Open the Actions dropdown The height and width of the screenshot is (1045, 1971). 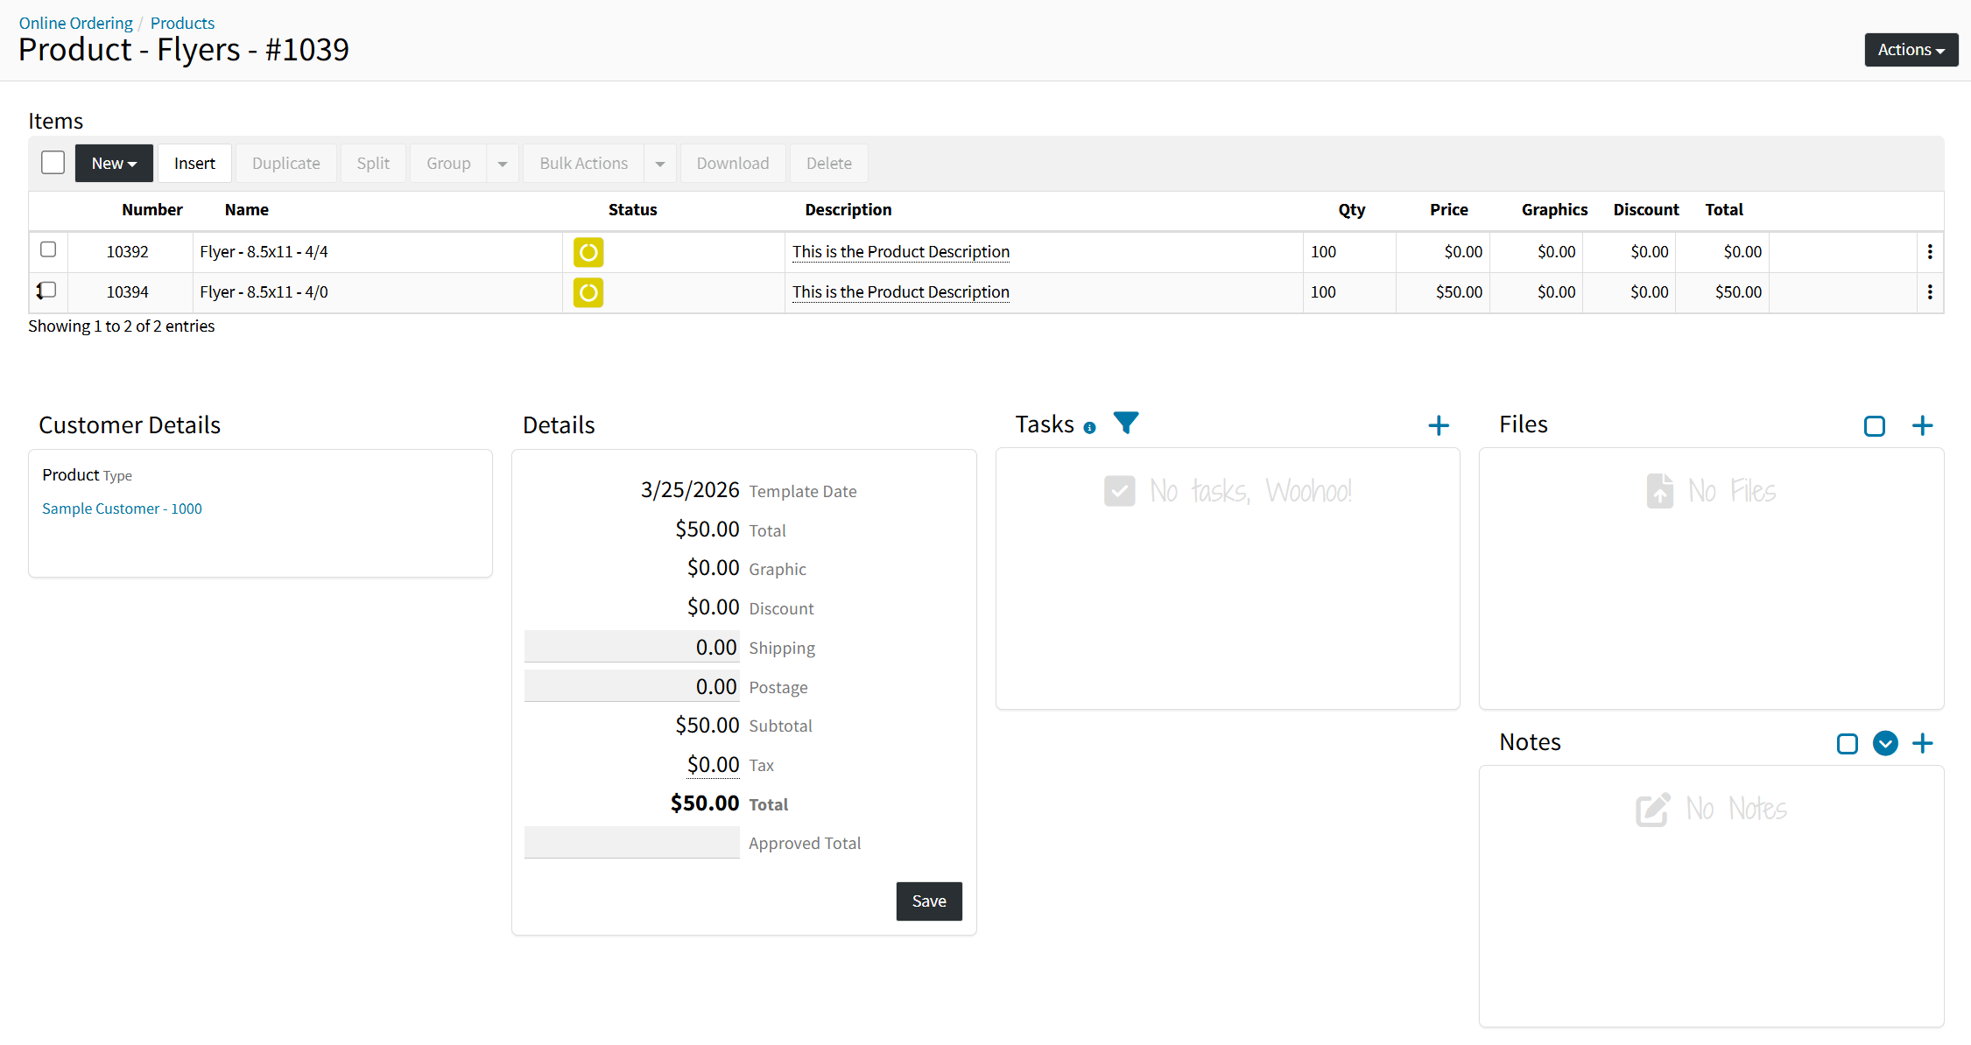[x=1911, y=50]
